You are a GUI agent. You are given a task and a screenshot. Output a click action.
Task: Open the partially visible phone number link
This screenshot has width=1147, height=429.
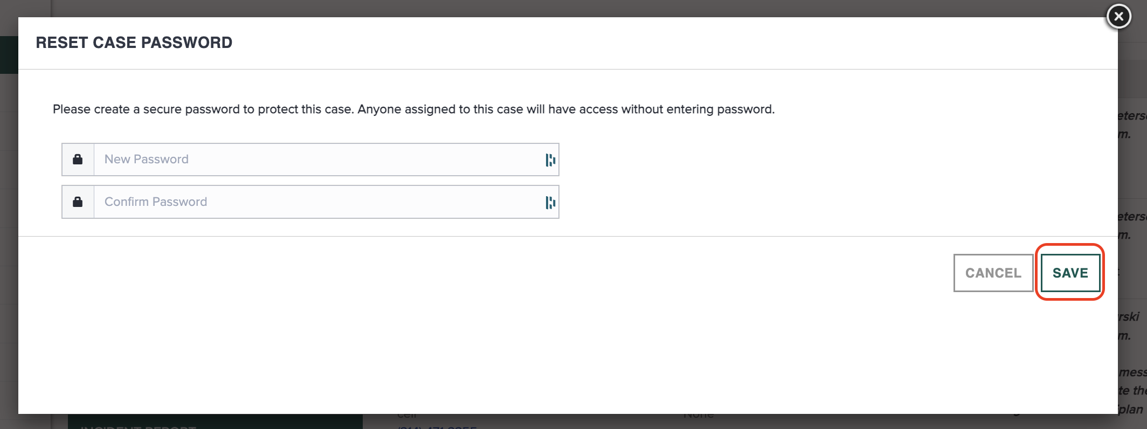click(x=437, y=426)
